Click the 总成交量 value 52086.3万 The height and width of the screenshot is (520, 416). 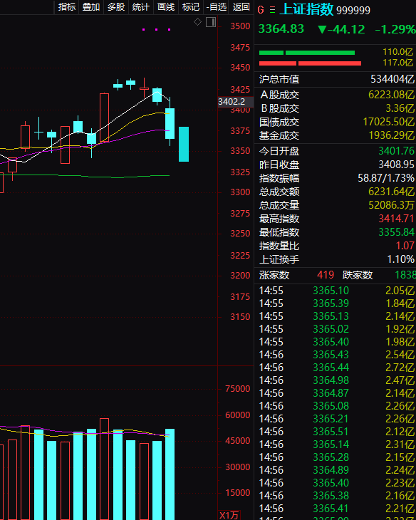[x=392, y=205]
